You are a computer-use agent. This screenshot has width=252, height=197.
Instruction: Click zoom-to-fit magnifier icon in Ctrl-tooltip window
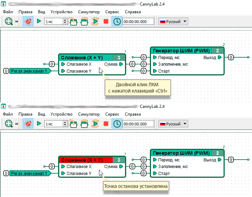coord(9,21)
